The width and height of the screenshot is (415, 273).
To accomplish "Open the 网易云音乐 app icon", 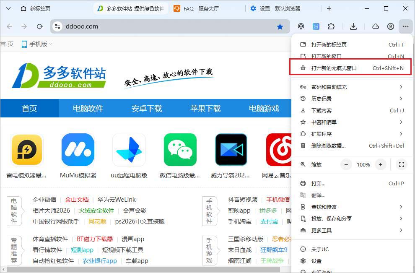I will [279, 150].
